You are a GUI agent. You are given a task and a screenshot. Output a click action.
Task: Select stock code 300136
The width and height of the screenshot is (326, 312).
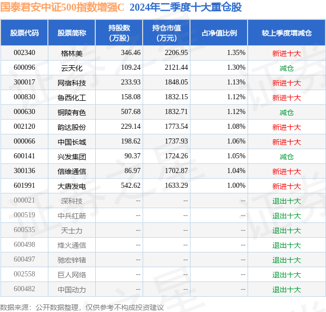(24, 171)
